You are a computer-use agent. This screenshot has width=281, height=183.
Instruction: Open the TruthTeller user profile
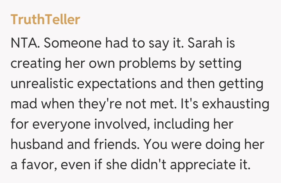point(45,20)
